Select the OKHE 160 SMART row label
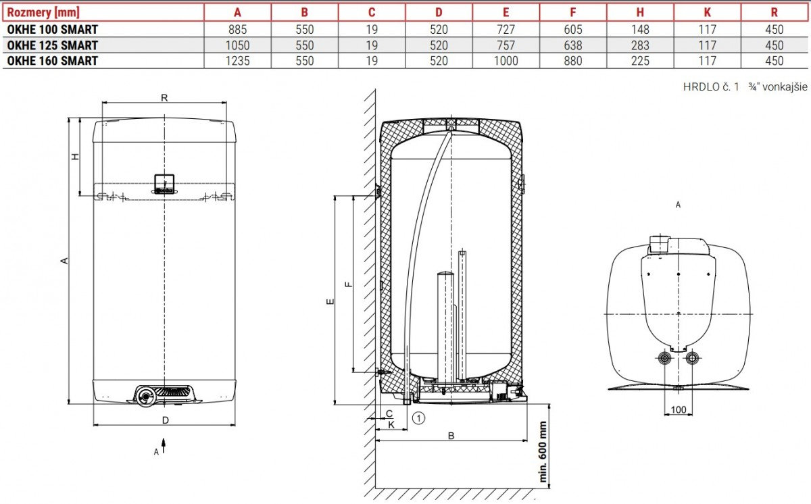This screenshot has height=504, width=811. pos(52,61)
